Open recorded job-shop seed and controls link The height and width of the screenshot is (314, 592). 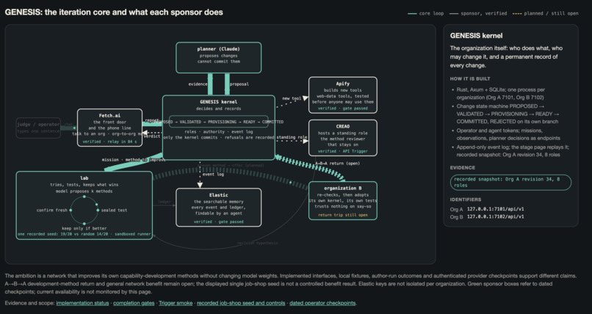(241, 303)
